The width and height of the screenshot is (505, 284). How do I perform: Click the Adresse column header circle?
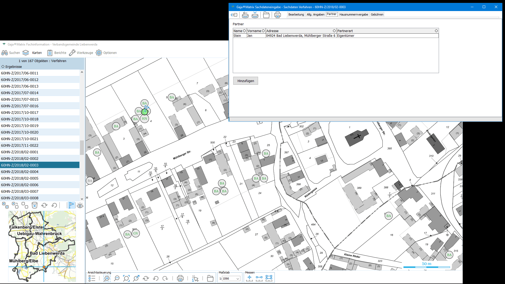pos(334,31)
